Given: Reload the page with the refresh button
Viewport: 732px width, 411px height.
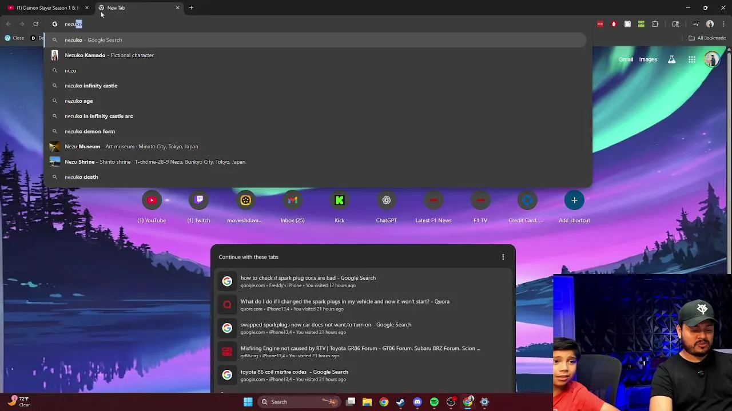Looking at the screenshot, I should click(x=35, y=24).
